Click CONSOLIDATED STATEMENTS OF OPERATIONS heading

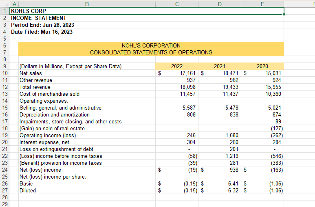151,52
